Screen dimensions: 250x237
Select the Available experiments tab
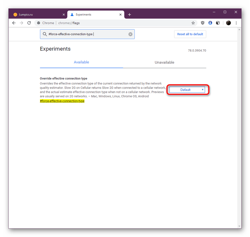point(81,62)
